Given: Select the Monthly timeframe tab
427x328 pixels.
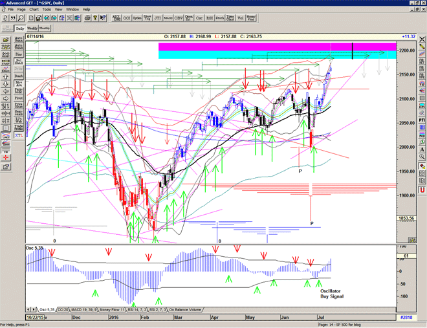Looking at the screenshot, I should 45,28.
